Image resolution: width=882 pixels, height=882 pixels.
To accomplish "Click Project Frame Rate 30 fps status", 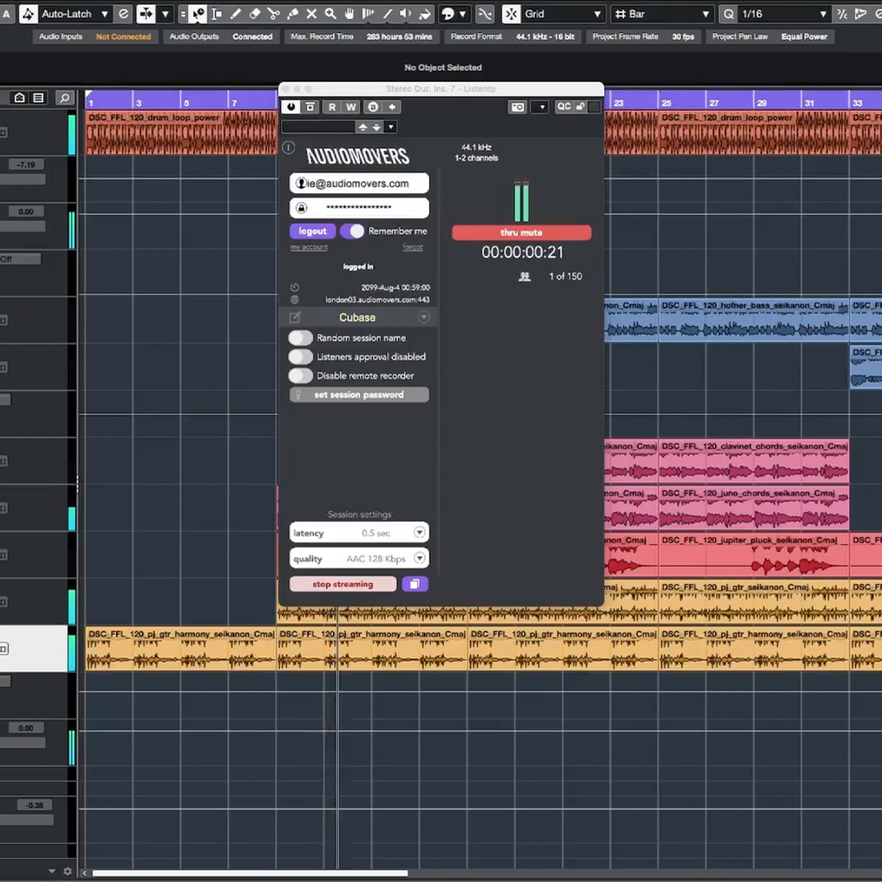I will coord(643,37).
